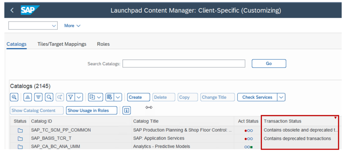Click folder icon for SAP_TC_SCM_PP_COMMON
The image size is (346, 152).
pos(20,130)
